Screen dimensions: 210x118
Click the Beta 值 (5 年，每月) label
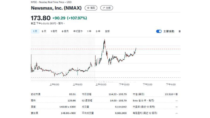(143, 101)
